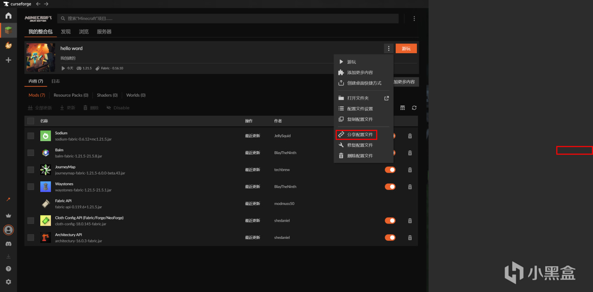Delete Waystones with its trash icon
This screenshot has width=593, height=292.
[x=410, y=187]
